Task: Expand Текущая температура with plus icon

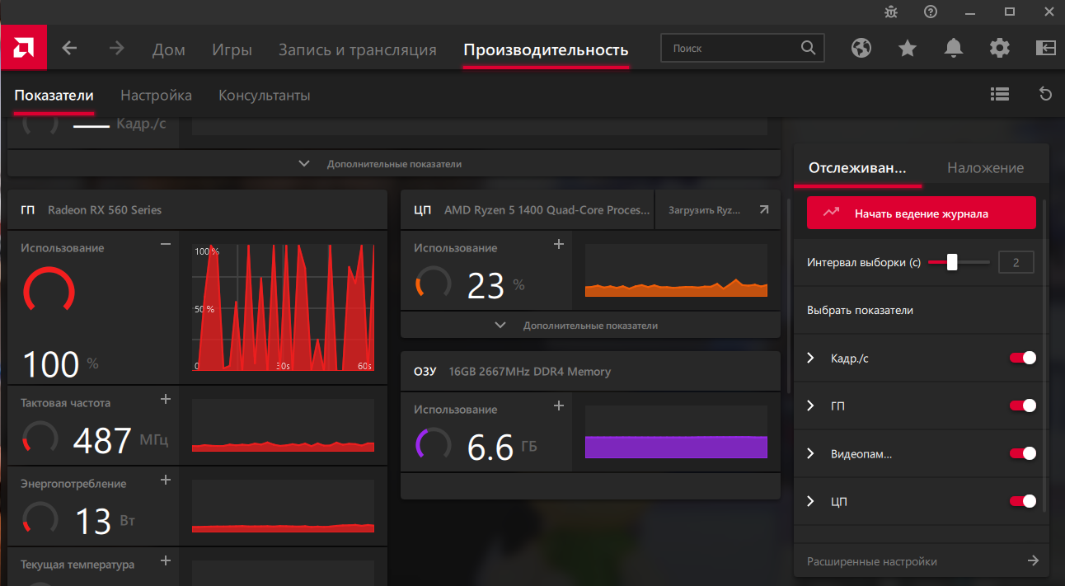Action: [166, 560]
